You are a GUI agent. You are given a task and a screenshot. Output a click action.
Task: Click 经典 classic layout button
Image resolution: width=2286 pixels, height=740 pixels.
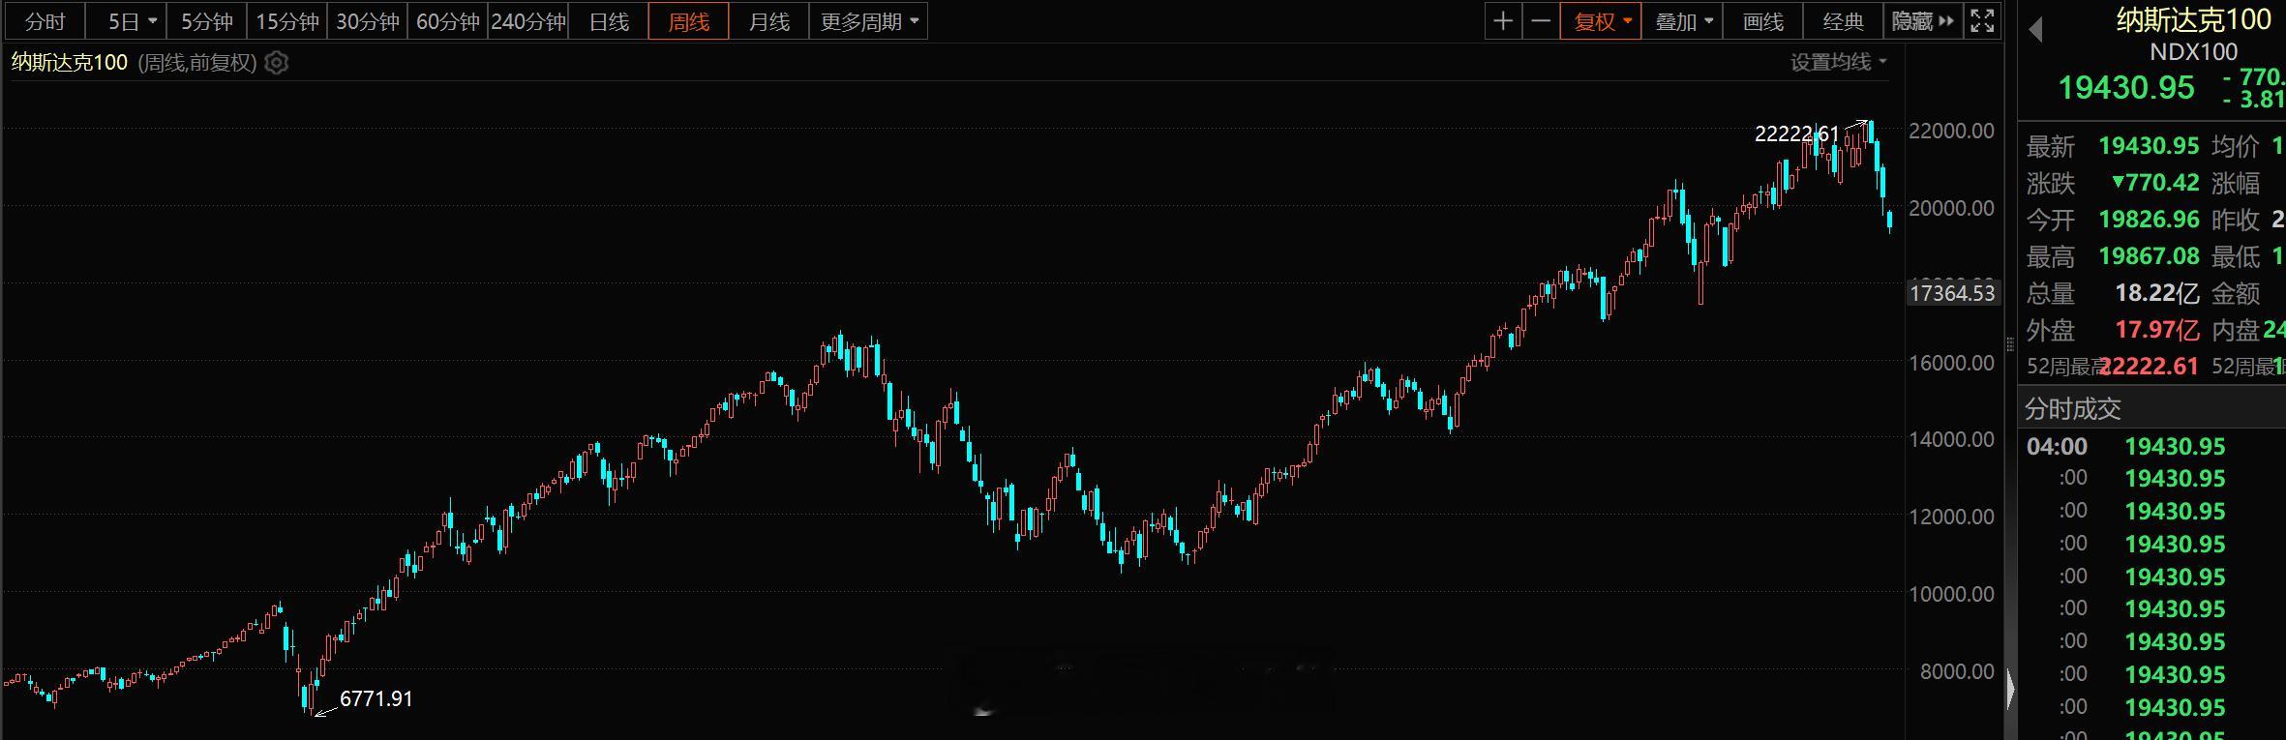(1844, 21)
